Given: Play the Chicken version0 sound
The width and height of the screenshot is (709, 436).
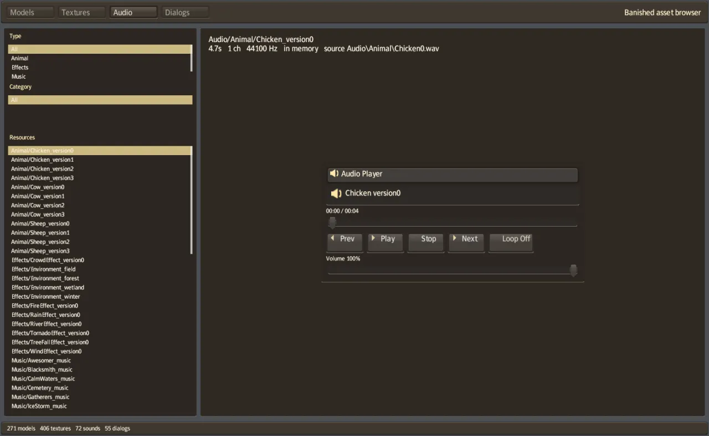Looking at the screenshot, I should [x=386, y=243].
